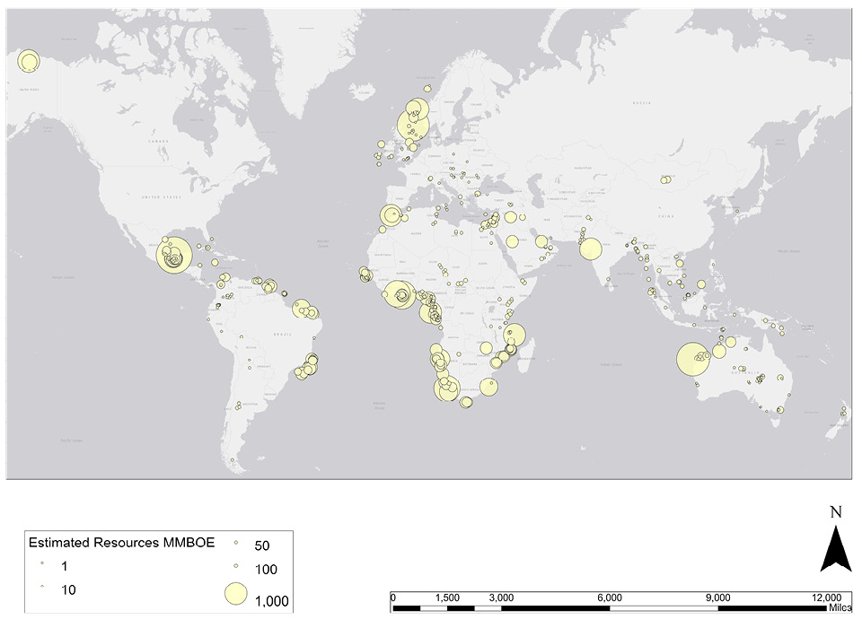
Task: Select the large Alaska resource bubble
Action: [x=29, y=61]
